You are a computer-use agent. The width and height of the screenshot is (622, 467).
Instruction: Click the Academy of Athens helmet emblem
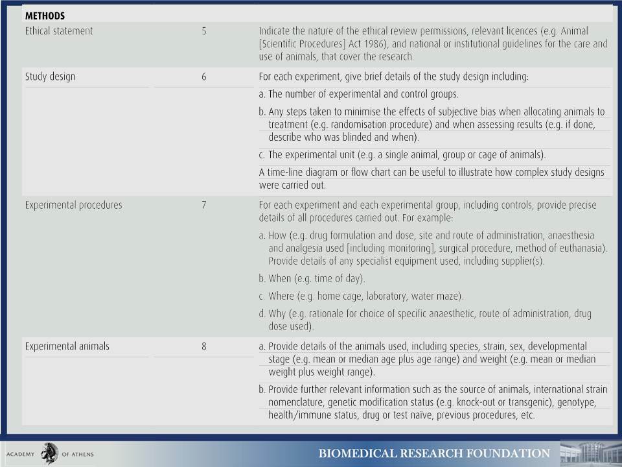(x=50, y=453)
